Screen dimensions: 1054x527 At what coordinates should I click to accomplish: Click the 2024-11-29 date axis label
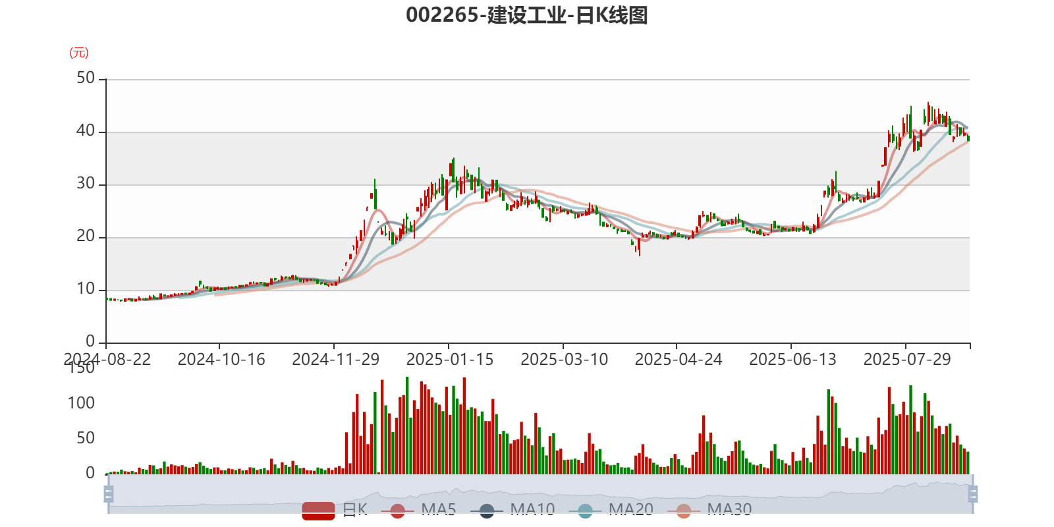point(336,359)
